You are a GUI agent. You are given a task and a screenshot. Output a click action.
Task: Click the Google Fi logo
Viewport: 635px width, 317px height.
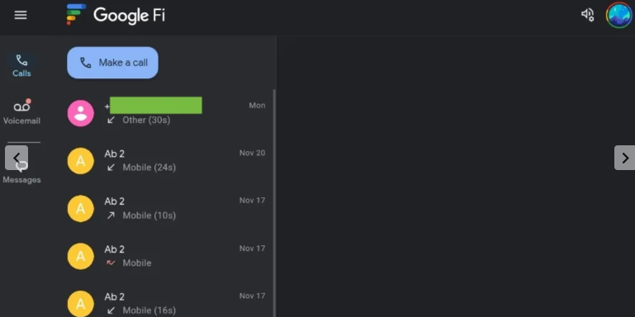click(116, 15)
